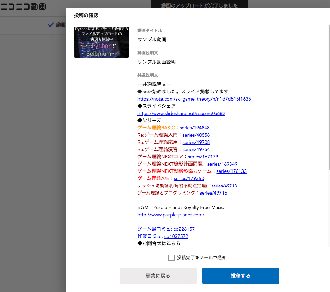Image resolution: width=330 pixels, height=292 pixels.
Task: Open the SlideShare link ssusere0a682
Action: point(181,113)
